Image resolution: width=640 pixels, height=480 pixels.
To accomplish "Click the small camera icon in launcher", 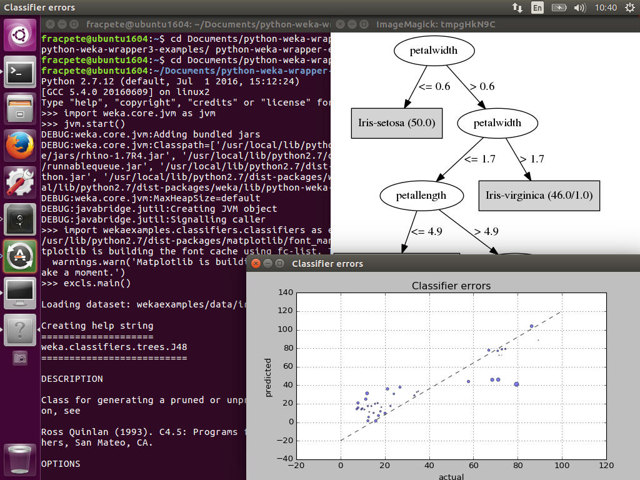I will point(21,358).
